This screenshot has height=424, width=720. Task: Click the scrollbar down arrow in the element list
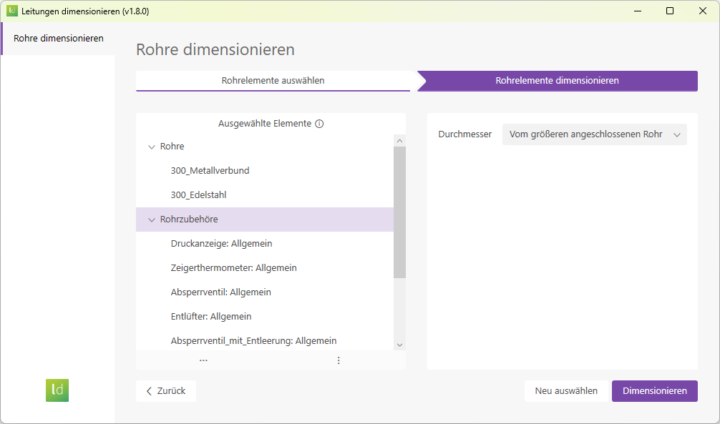tap(399, 345)
